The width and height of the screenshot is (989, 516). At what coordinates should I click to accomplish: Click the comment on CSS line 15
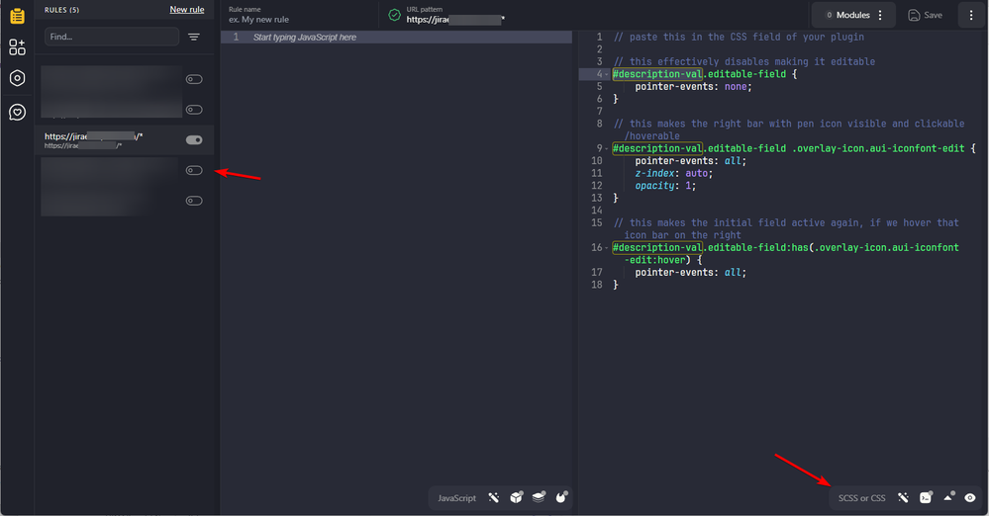(786, 228)
